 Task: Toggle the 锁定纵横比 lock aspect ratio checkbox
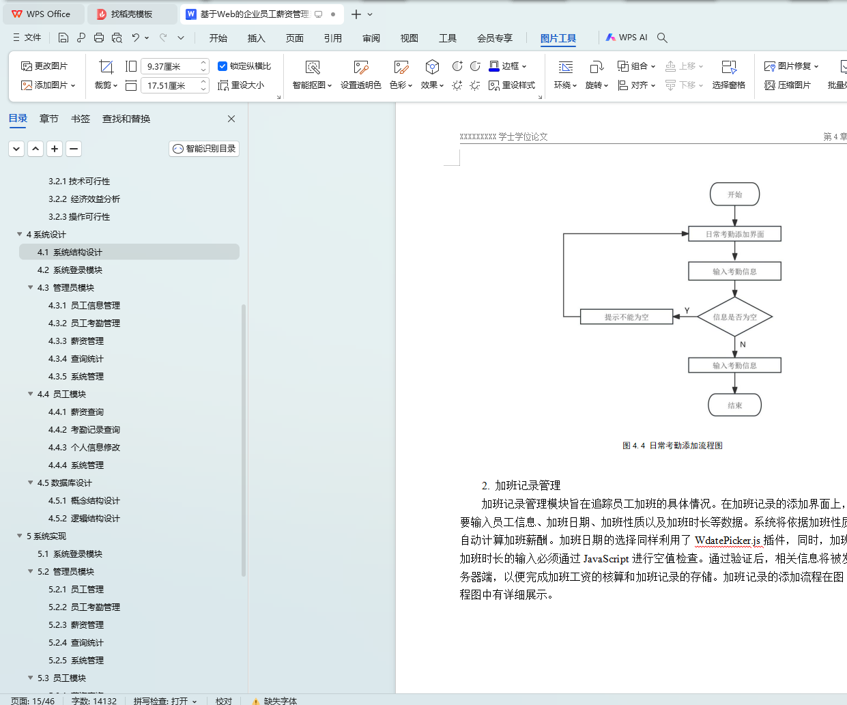pyautogui.click(x=222, y=66)
